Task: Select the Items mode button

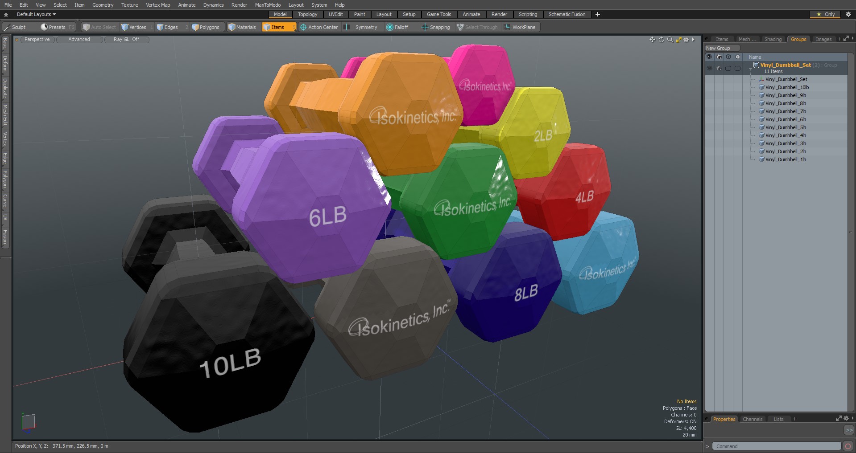Action: [x=278, y=27]
